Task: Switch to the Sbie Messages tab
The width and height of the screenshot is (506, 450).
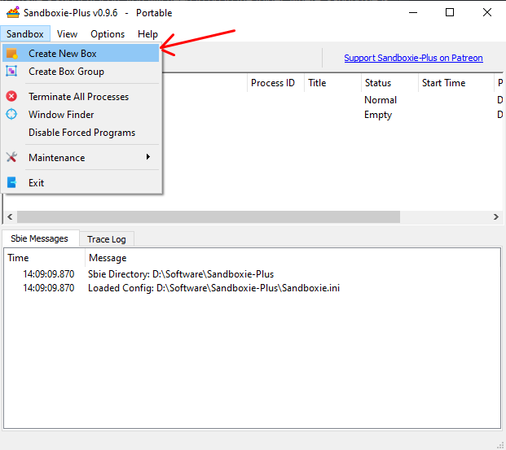Action: [x=40, y=238]
